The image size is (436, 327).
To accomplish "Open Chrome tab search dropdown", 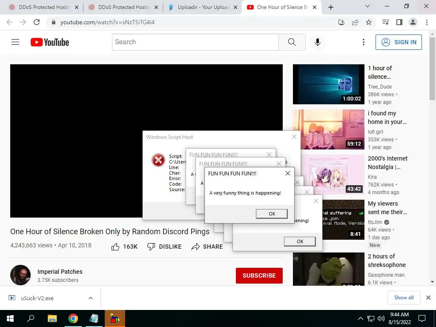I will click(x=367, y=6).
